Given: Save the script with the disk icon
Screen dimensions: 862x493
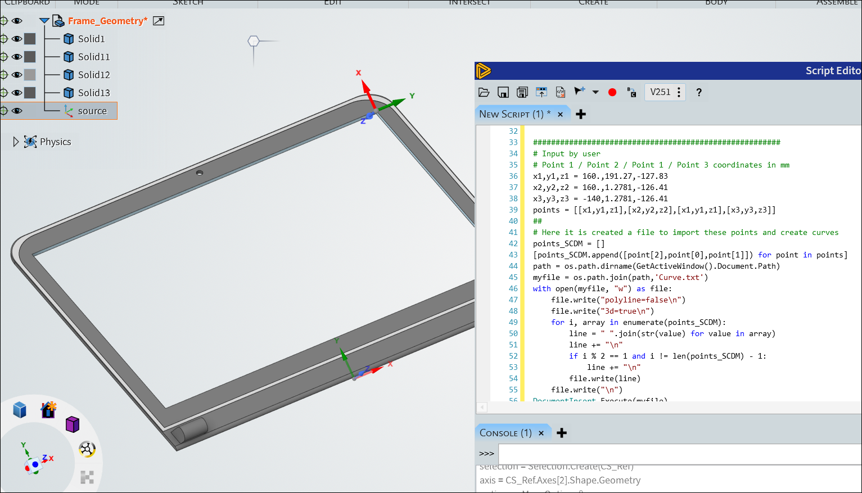Looking at the screenshot, I should point(503,92).
